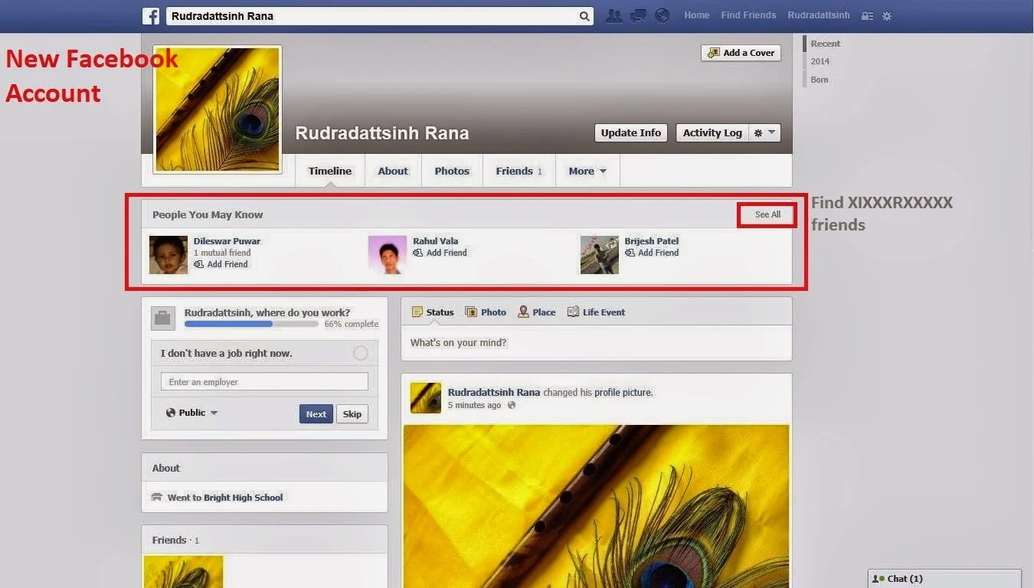Add Dileswar Puwar as friend
The height and width of the screenshot is (588, 1034).
(221, 264)
